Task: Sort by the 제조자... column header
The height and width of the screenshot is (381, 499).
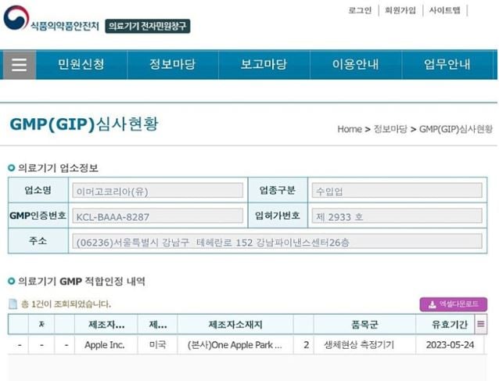Action: pos(106,325)
